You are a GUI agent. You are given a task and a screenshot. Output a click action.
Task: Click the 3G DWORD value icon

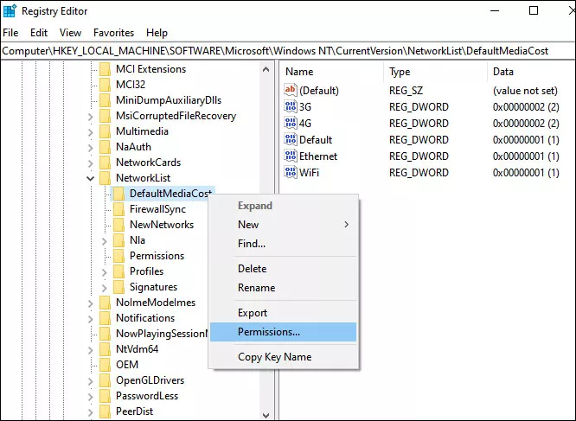291,106
